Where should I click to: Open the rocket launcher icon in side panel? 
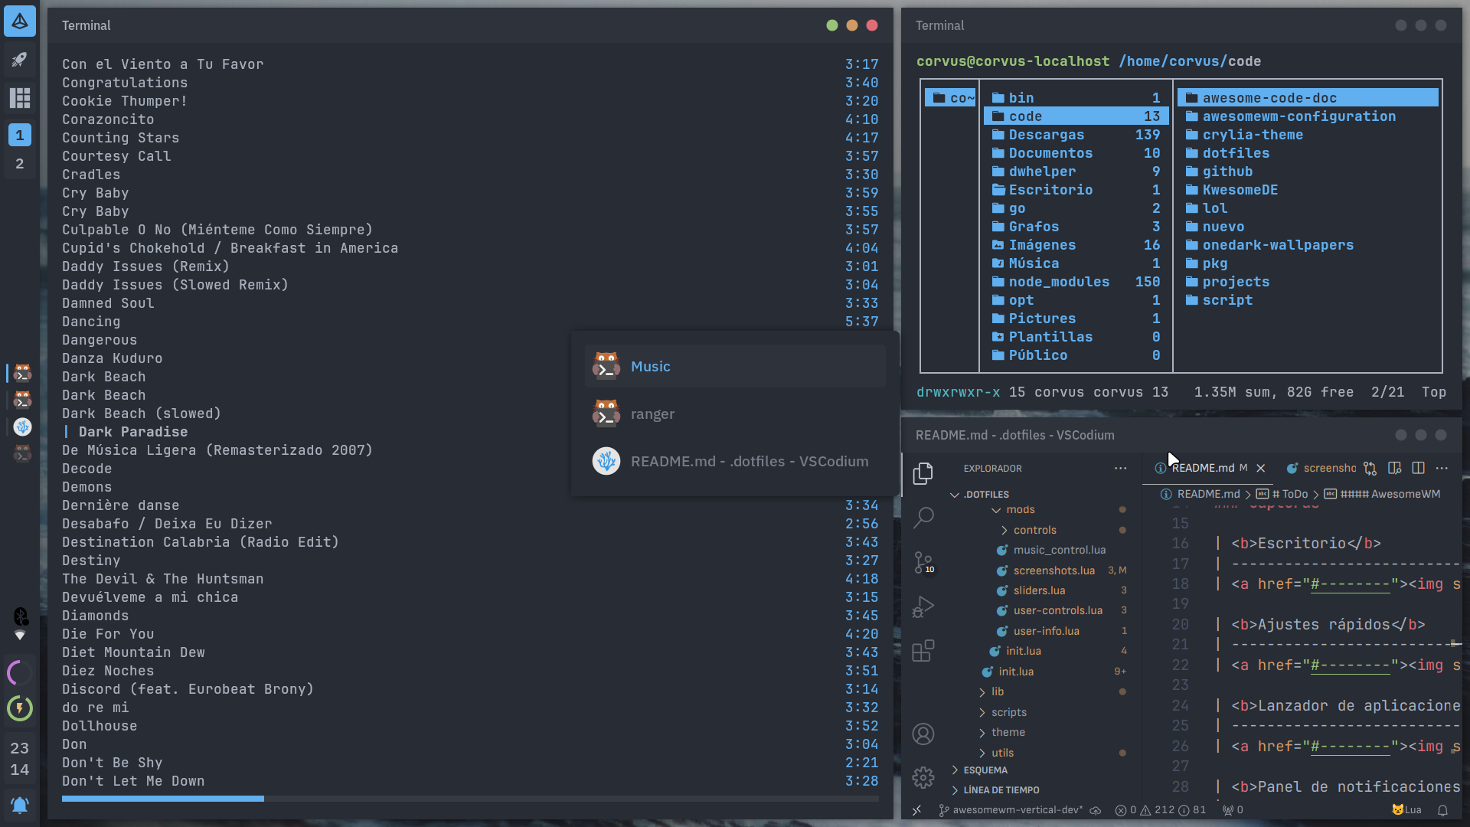click(20, 60)
